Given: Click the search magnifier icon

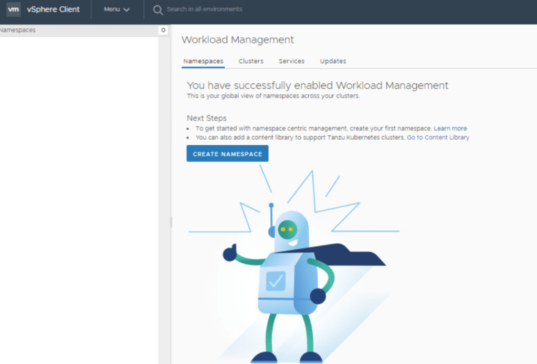Looking at the screenshot, I should point(157,10).
